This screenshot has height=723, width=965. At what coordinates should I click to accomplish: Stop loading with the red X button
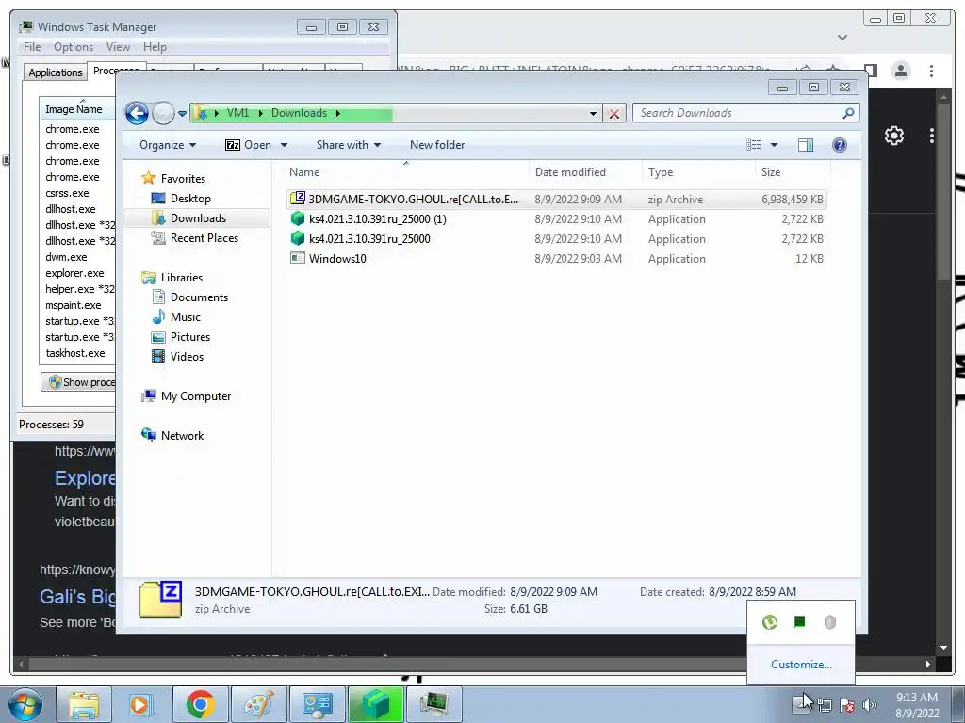coord(613,114)
